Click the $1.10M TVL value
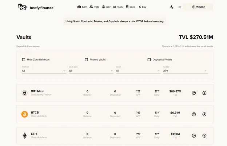The width and height of the screenshot is (227, 146). [175, 134]
